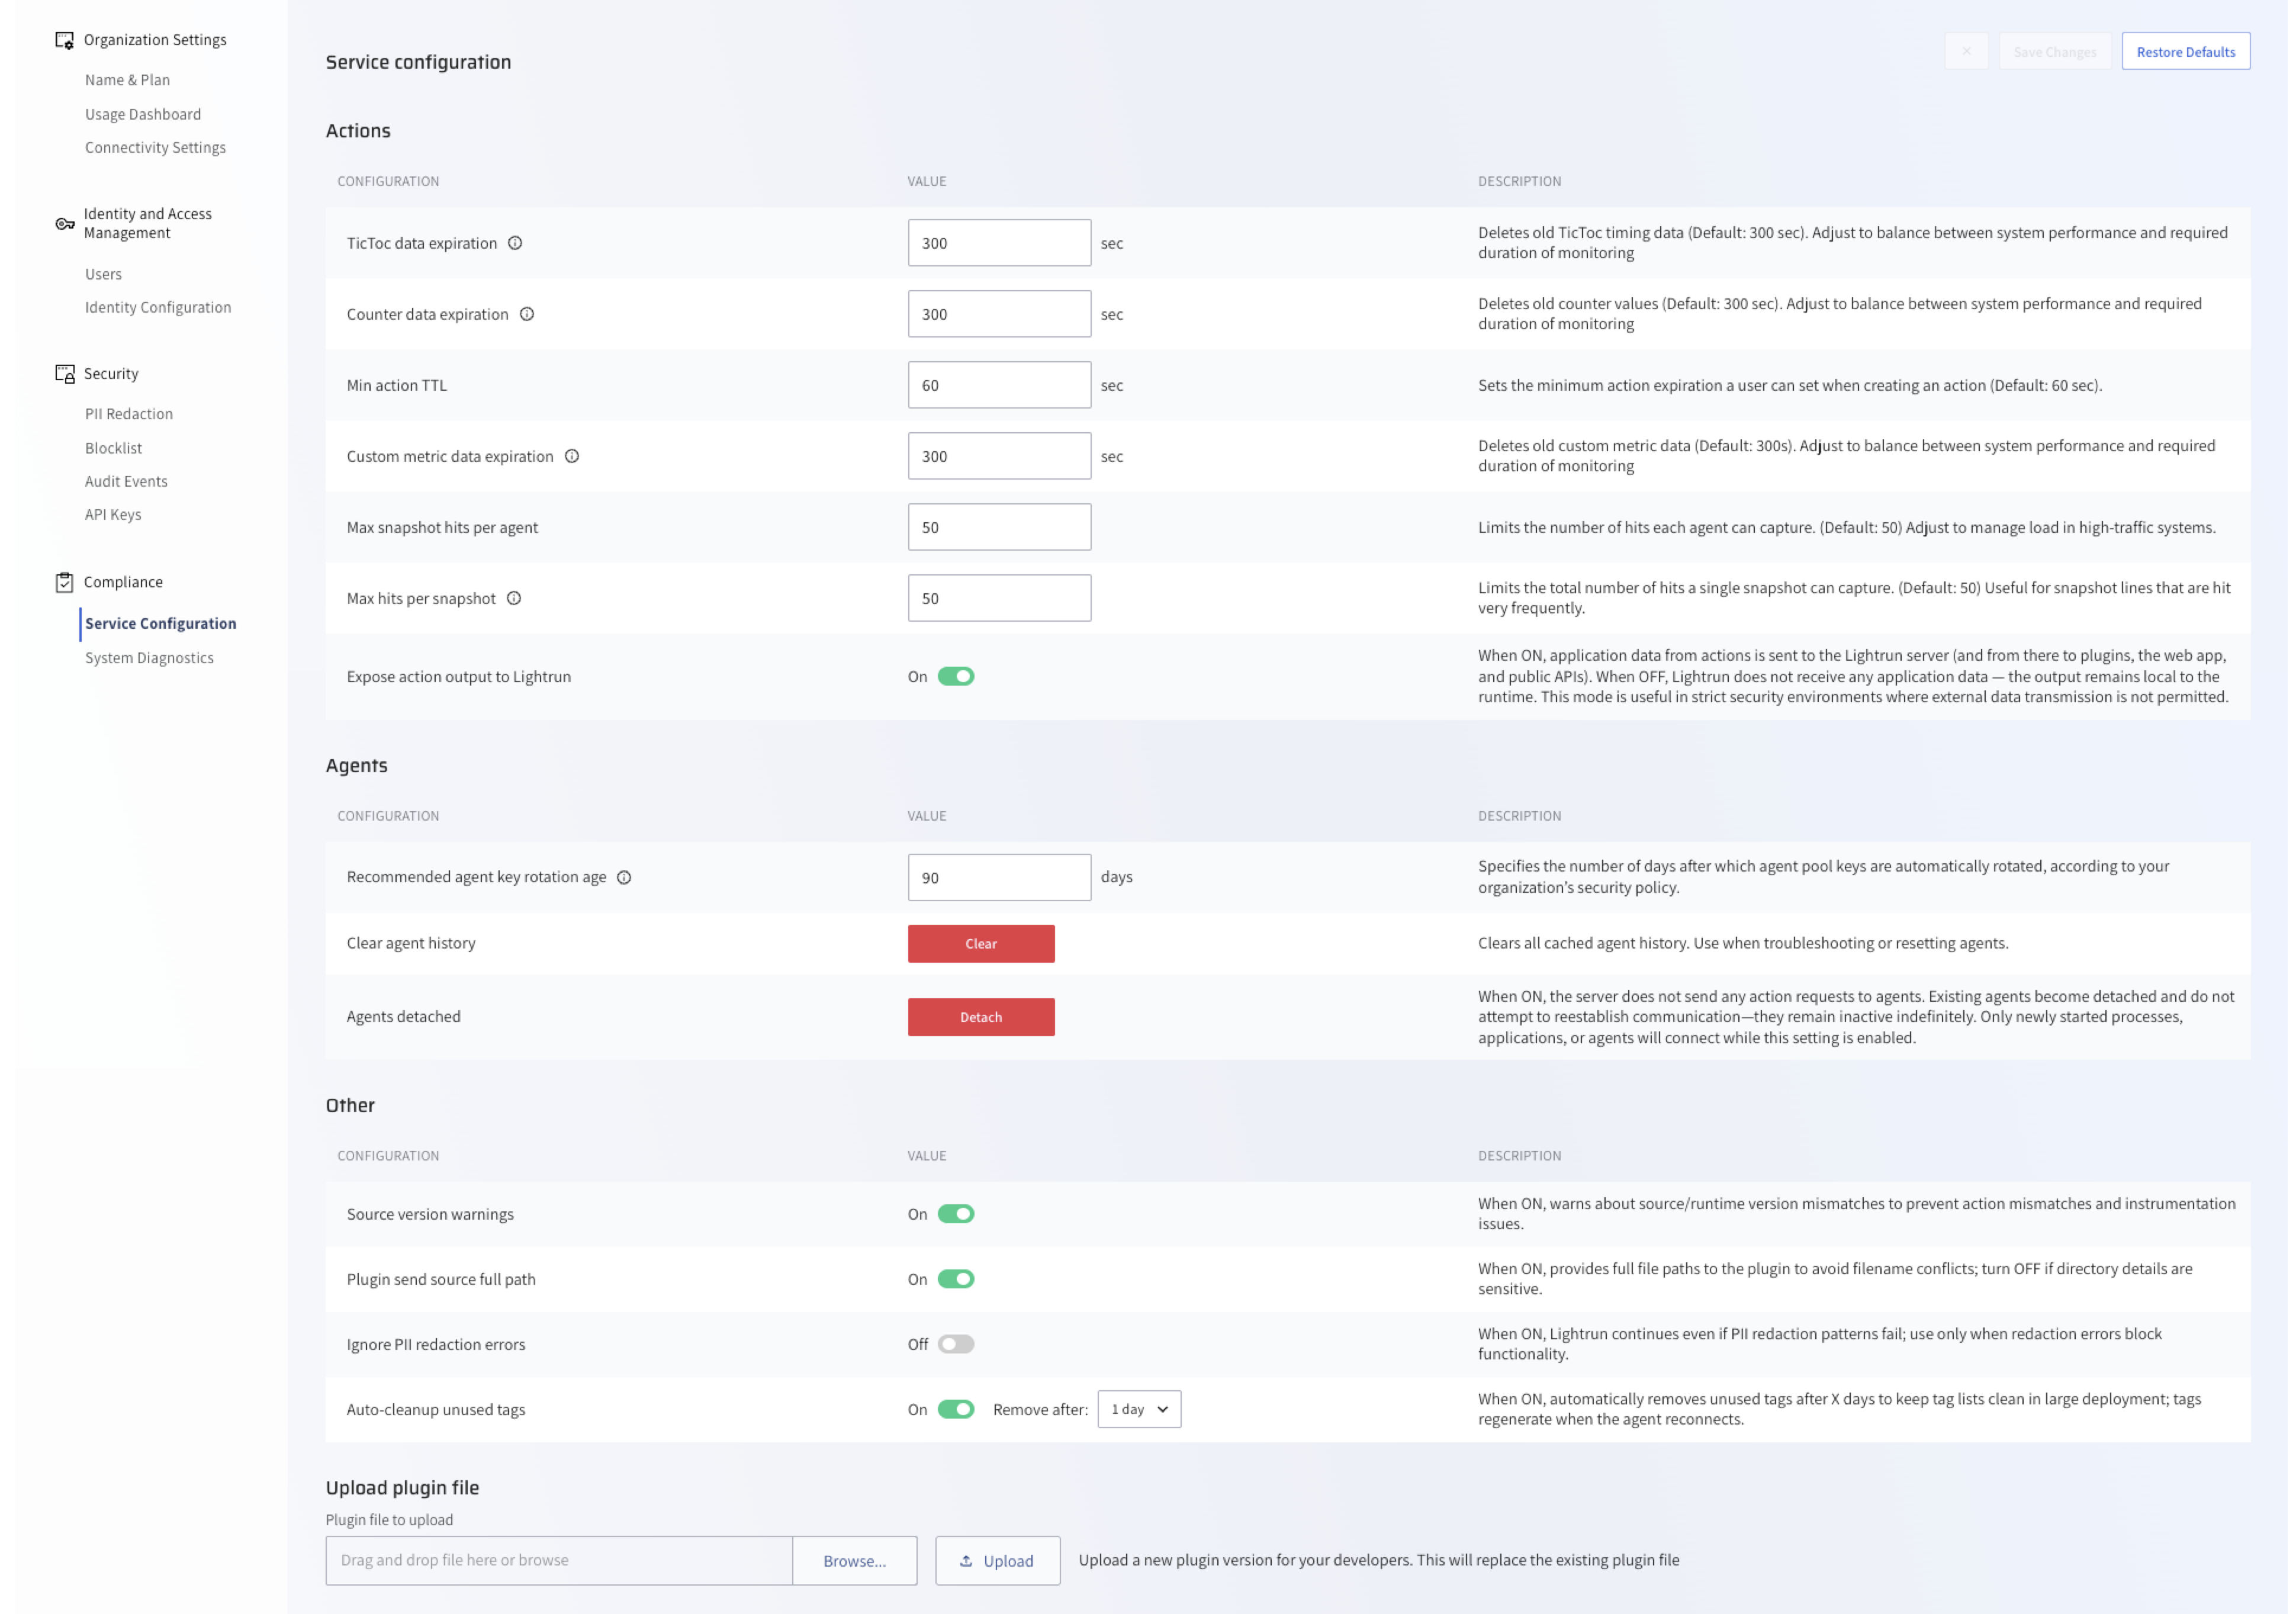The height and width of the screenshot is (1614, 2296).
Task: Go to PII Redaction settings page
Action: 129,414
